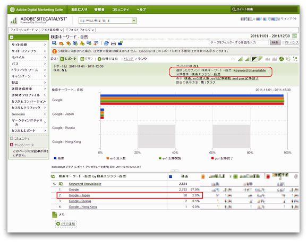Open the Keyword Unavailable table link
Viewport: 307px width, 242px height.
coord(85,184)
